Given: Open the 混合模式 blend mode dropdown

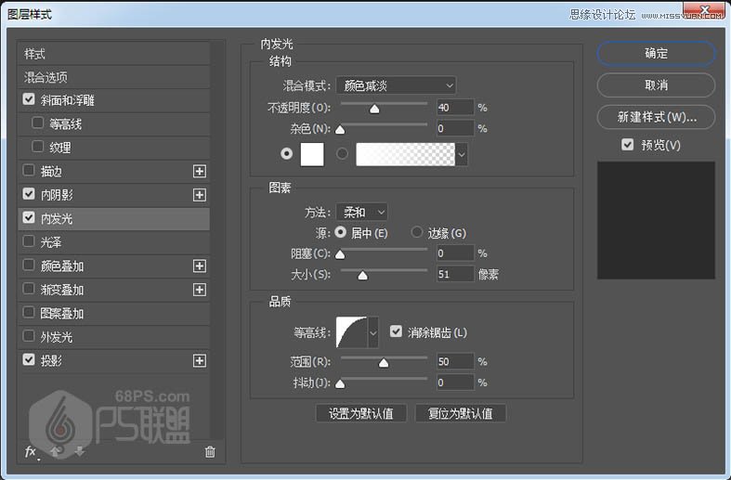Looking at the screenshot, I should tap(396, 85).
